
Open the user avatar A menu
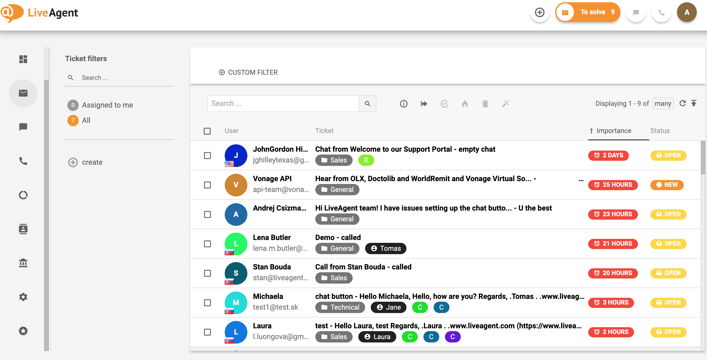[x=687, y=12]
